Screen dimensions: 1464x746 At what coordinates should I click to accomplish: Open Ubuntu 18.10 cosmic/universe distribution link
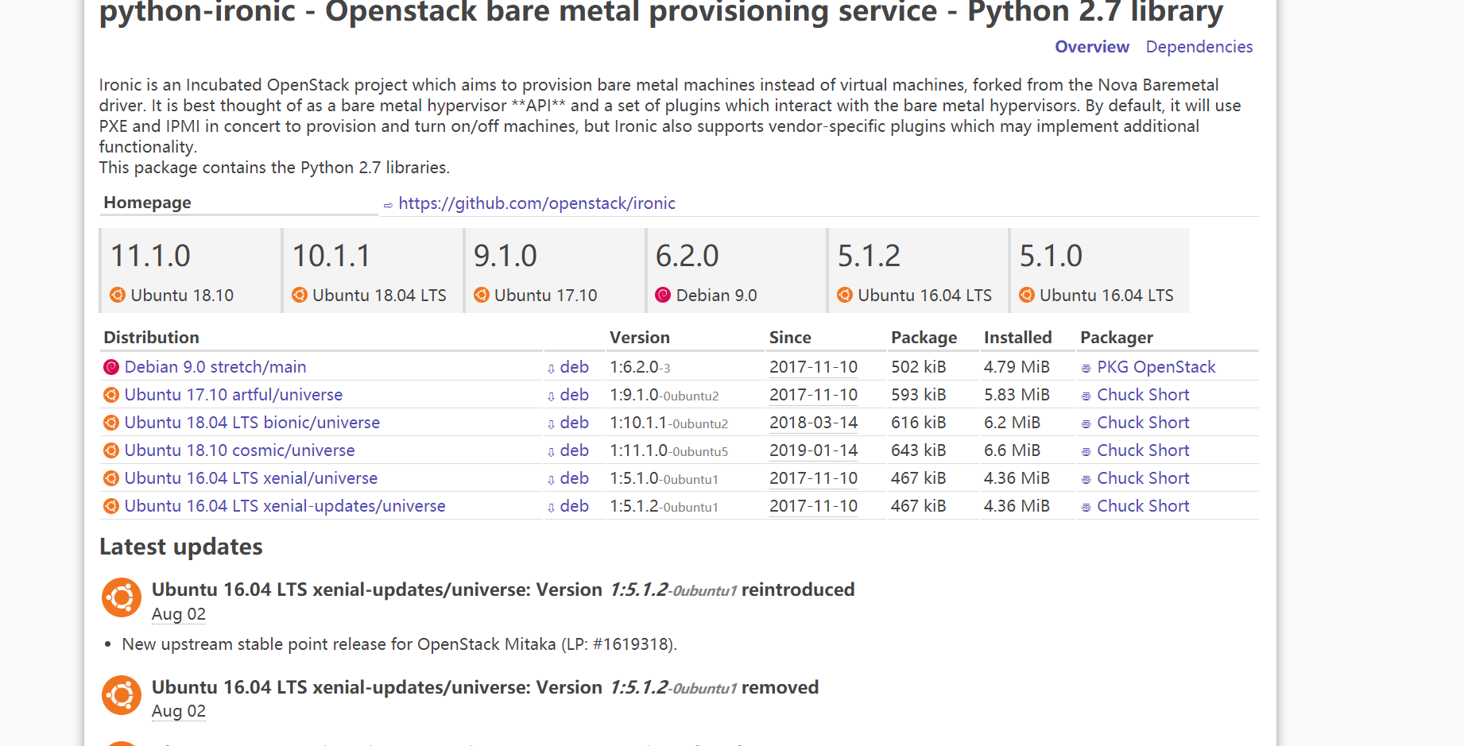click(239, 450)
